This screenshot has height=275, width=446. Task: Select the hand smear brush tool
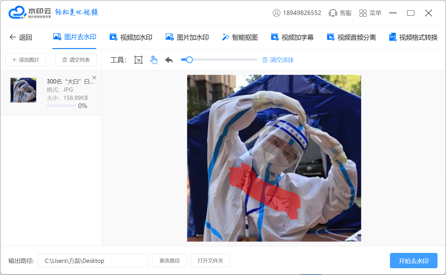click(154, 60)
